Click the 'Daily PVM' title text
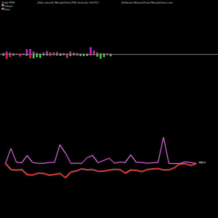This screenshot has height=218, width=218. 8,3
